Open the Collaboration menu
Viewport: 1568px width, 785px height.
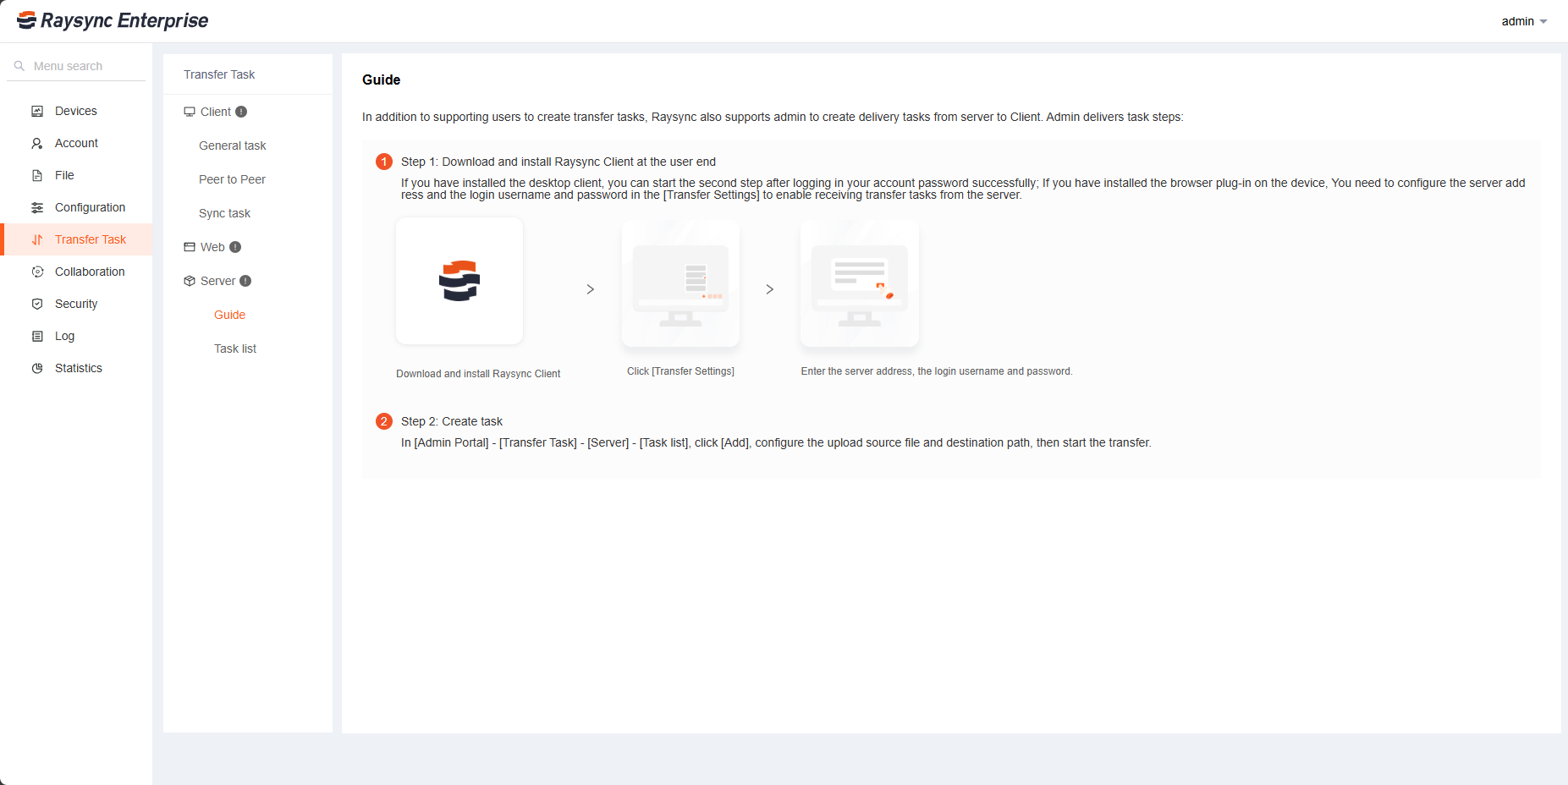tap(78, 272)
